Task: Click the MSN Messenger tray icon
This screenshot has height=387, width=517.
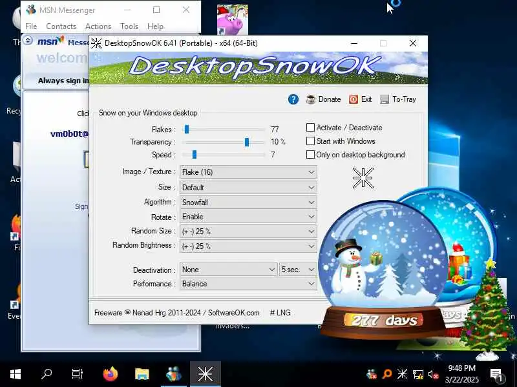Action: [x=371, y=374]
